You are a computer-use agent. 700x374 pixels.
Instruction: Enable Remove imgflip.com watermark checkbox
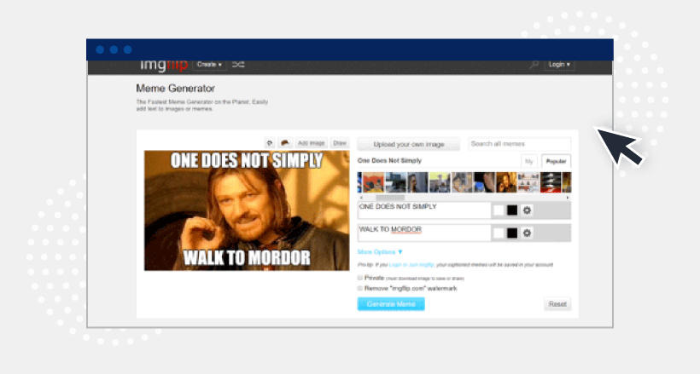click(x=360, y=289)
